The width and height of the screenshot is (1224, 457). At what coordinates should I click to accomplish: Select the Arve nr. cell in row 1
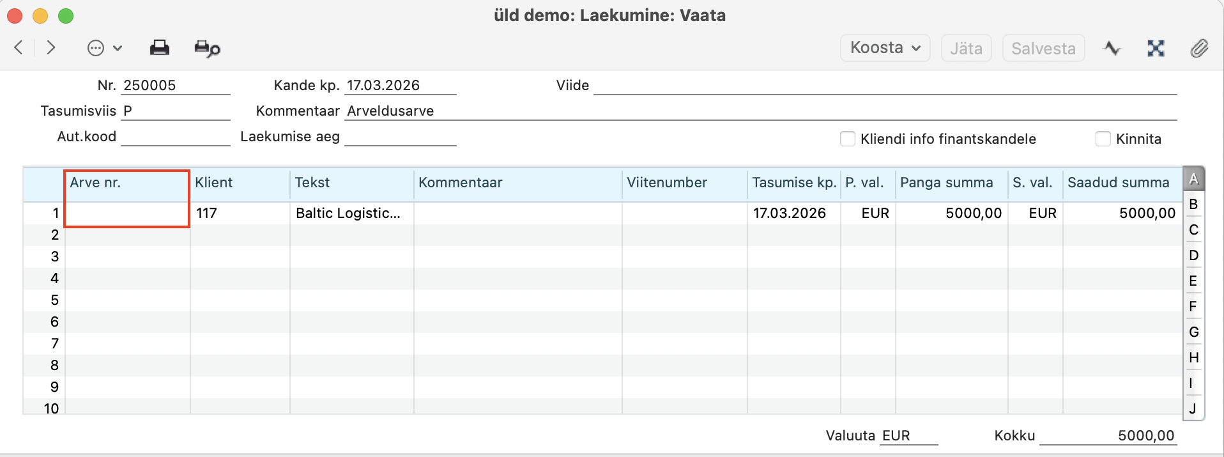127,213
